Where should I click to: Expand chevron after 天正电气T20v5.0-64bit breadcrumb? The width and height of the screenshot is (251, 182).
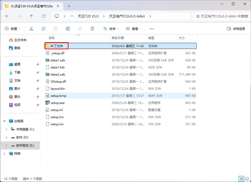[150, 16]
